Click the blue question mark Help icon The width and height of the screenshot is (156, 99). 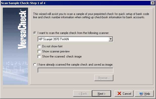[141, 93]
